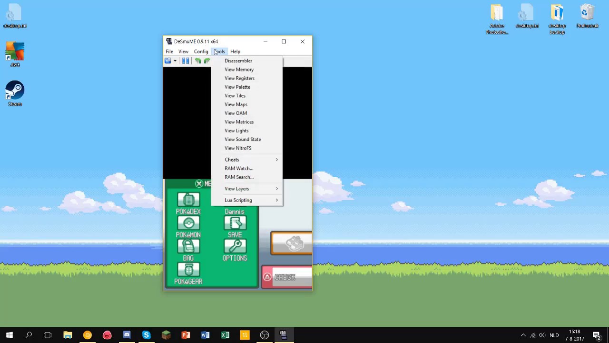Open Discord from taskbar

(127, 335)
